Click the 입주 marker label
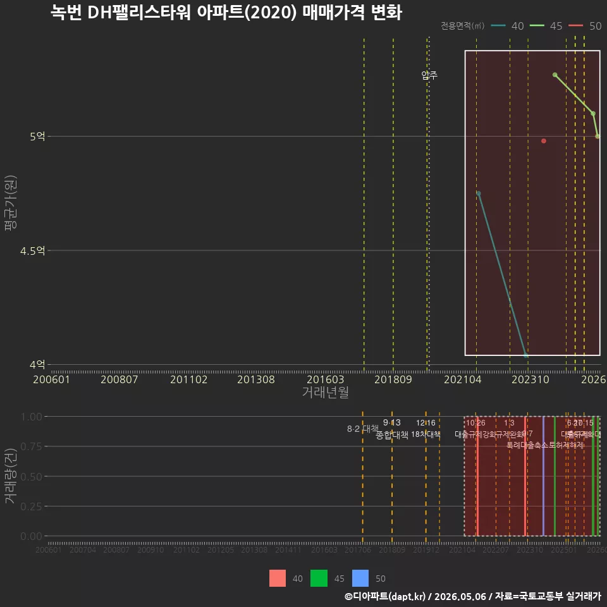Screen dimensions: 607x607 tap(429, 75)
